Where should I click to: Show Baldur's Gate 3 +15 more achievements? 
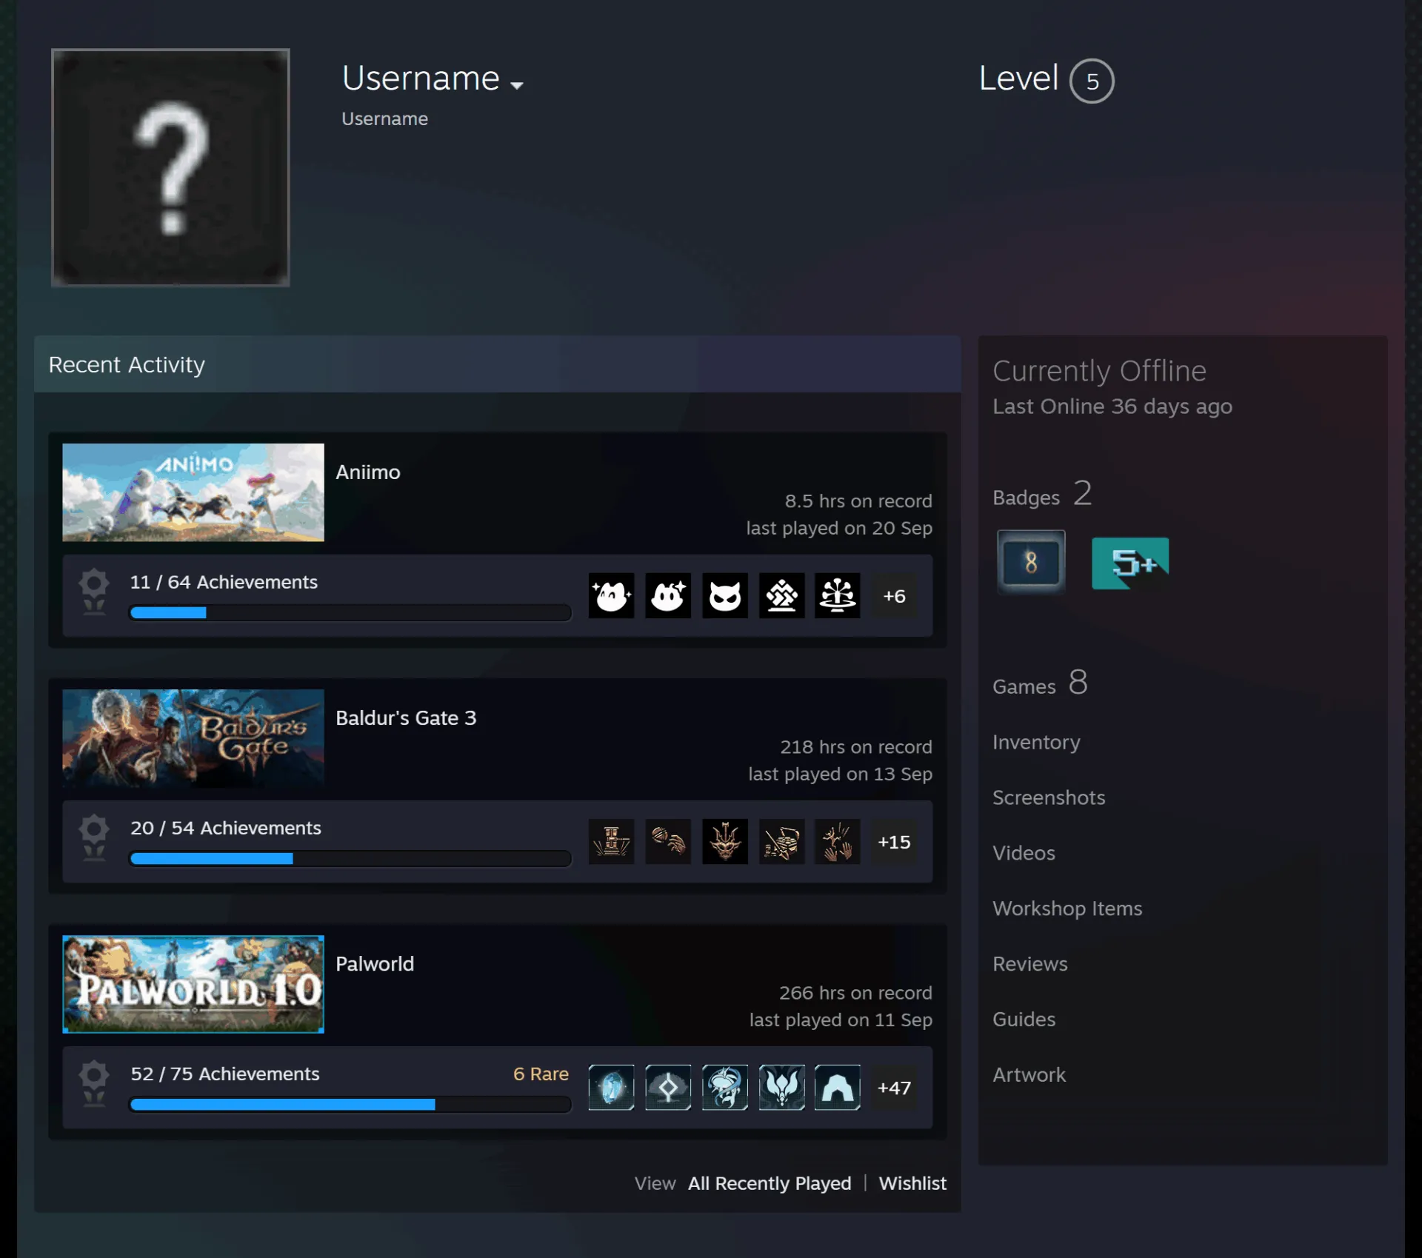[x=894, y=842]
